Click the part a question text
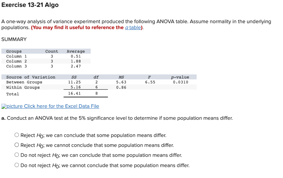 pyautogui.click(x=116, y=118)
